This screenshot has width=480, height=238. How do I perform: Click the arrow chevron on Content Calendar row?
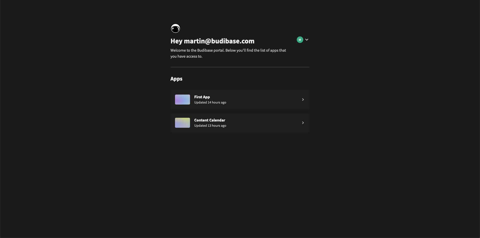303,123
